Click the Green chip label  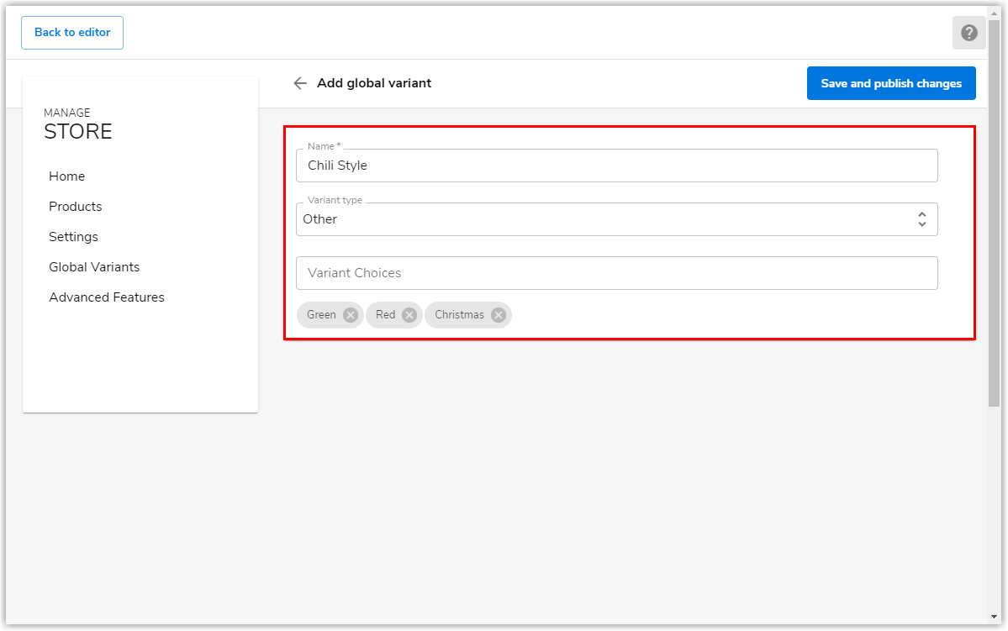click(321, 315)
